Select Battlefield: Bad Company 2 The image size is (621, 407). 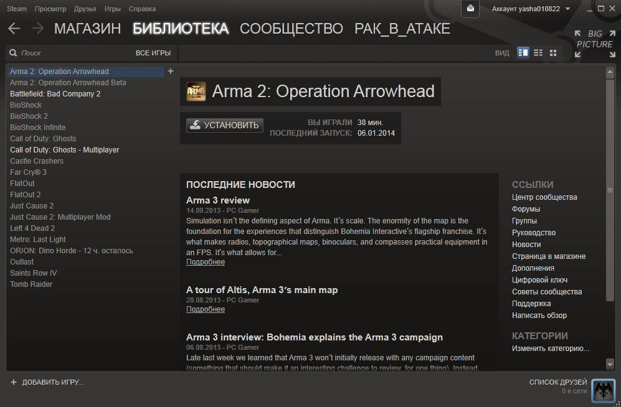pos(55,94)
